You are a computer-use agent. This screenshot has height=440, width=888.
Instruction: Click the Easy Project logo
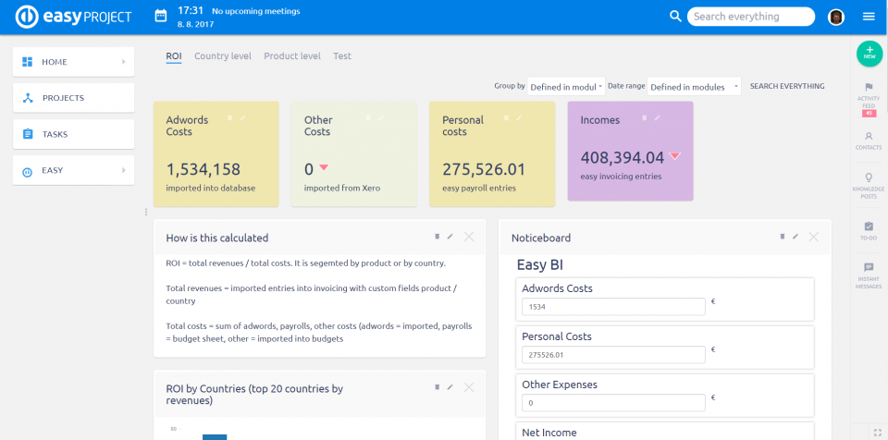(74, 17)
